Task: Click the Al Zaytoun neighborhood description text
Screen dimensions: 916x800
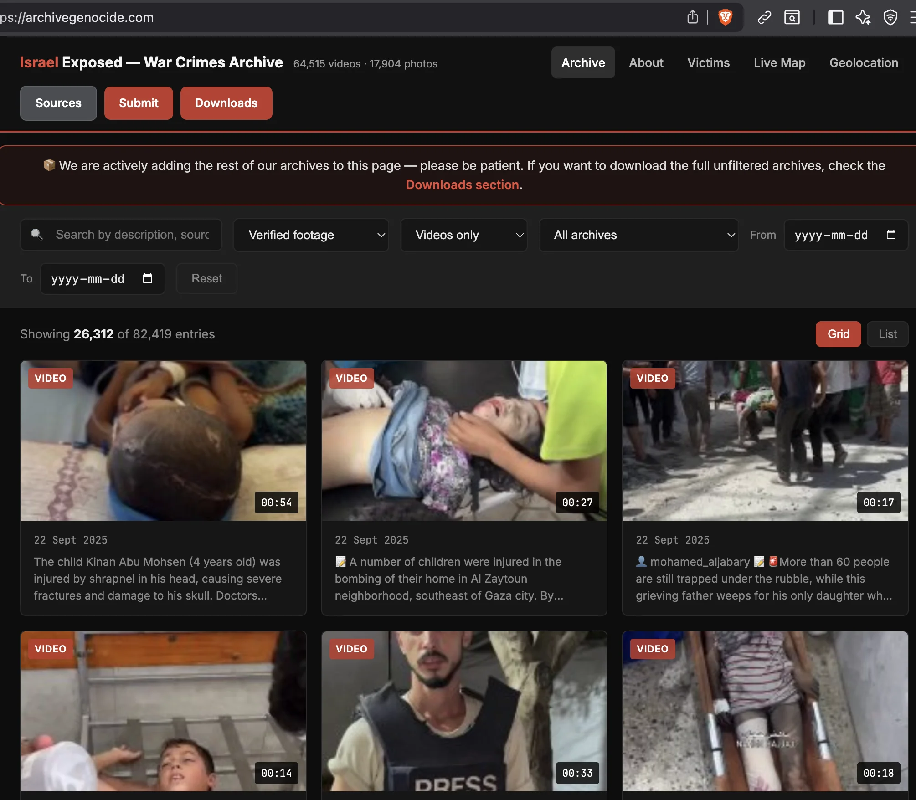Action: click(x=449, y=579)
